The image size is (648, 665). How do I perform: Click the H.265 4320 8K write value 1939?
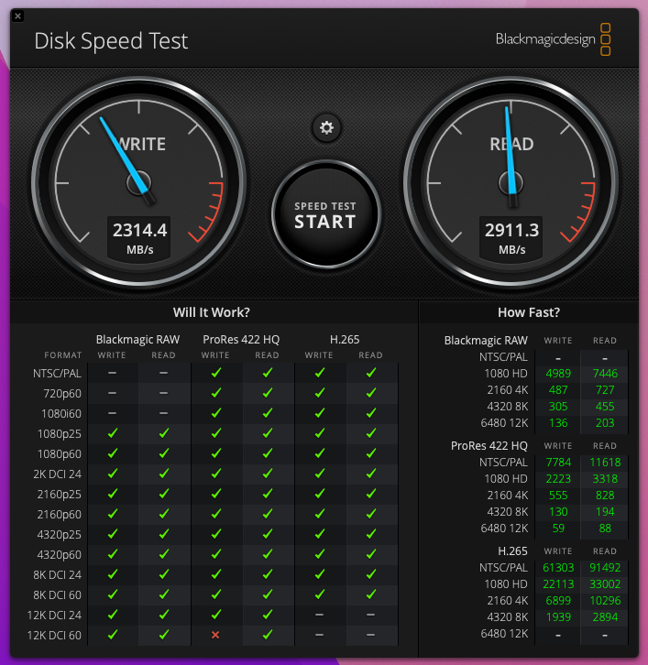pyautogui.click(x=558, y=617)
